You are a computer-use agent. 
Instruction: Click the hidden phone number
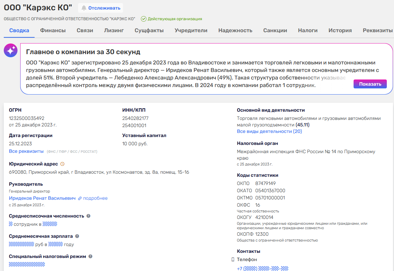click(262, 269)
